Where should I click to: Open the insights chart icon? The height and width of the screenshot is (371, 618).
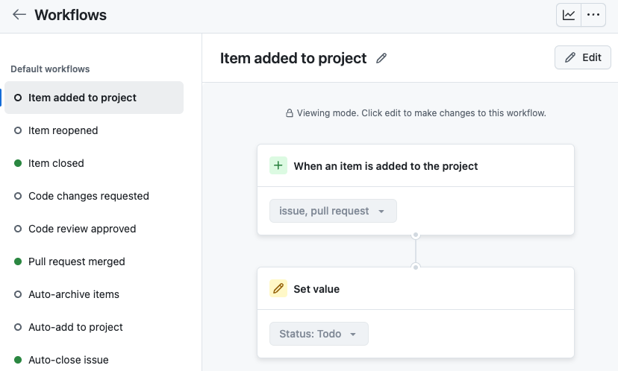point(568,15)
